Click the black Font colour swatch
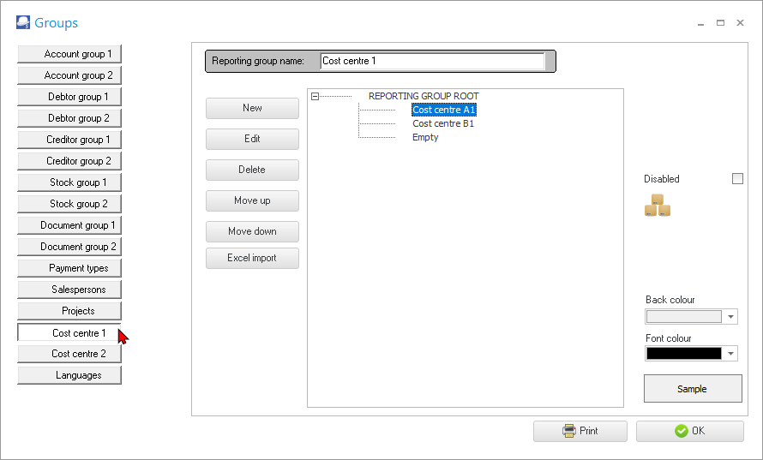 [683, 354]
